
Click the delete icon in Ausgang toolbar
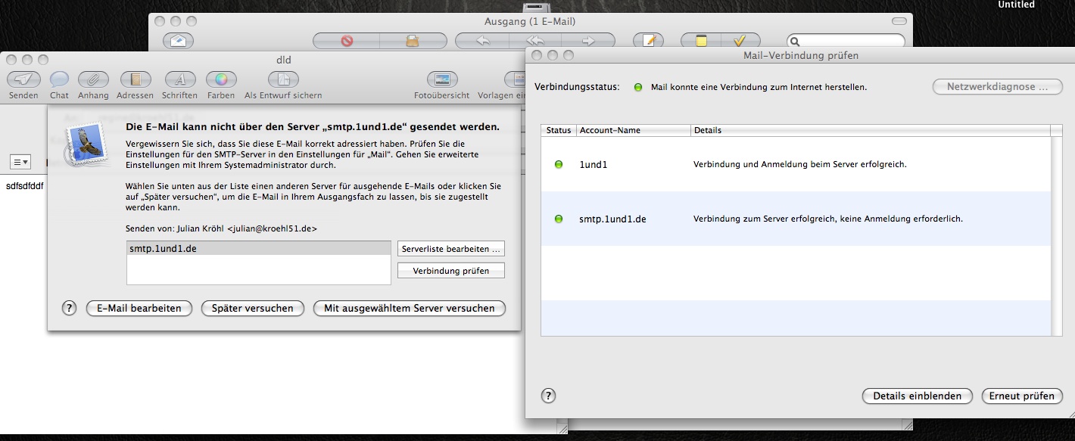click(347, 41)
